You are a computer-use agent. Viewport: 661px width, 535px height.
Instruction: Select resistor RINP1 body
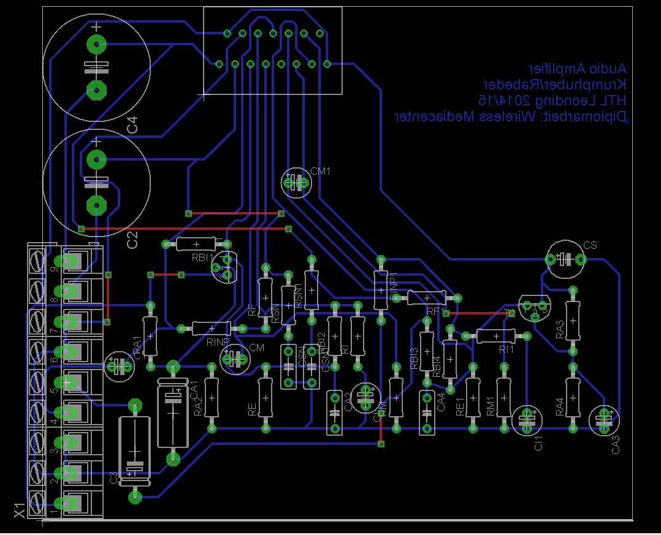coord(381,290)
